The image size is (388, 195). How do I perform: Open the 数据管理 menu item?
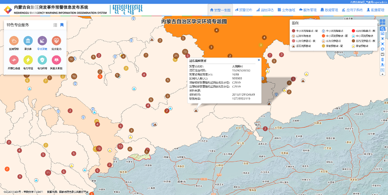(329, 10)
